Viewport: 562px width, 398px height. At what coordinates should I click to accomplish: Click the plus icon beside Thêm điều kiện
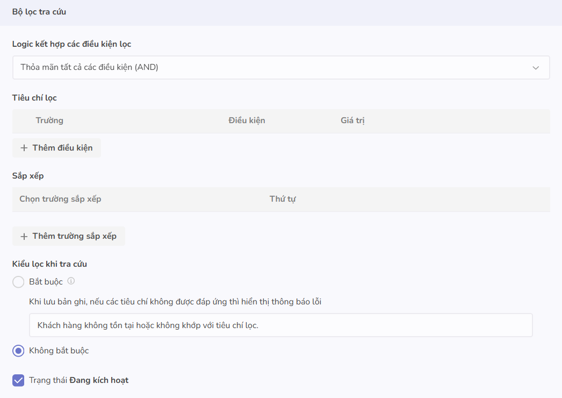point(24,148)
